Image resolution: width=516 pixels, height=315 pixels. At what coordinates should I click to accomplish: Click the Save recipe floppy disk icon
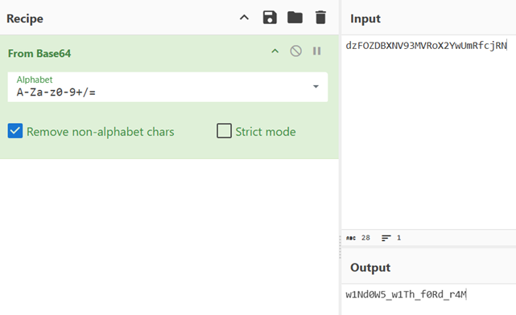pos(270,18)
